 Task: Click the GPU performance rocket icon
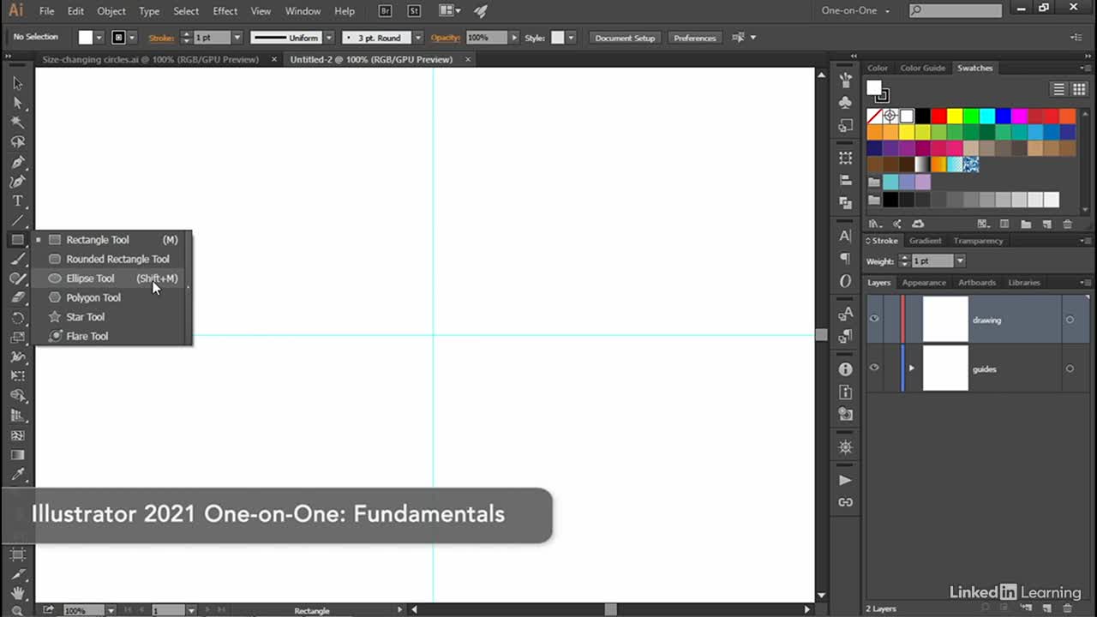click(x=480, y=11)
